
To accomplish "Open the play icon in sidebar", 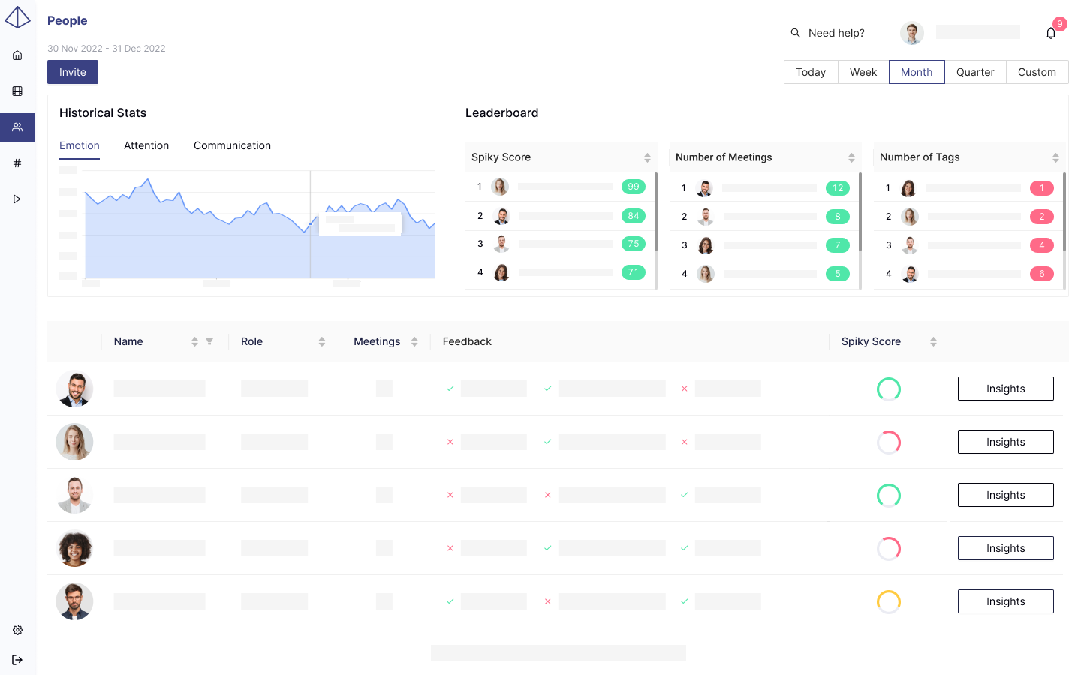I will click(17, 199).
